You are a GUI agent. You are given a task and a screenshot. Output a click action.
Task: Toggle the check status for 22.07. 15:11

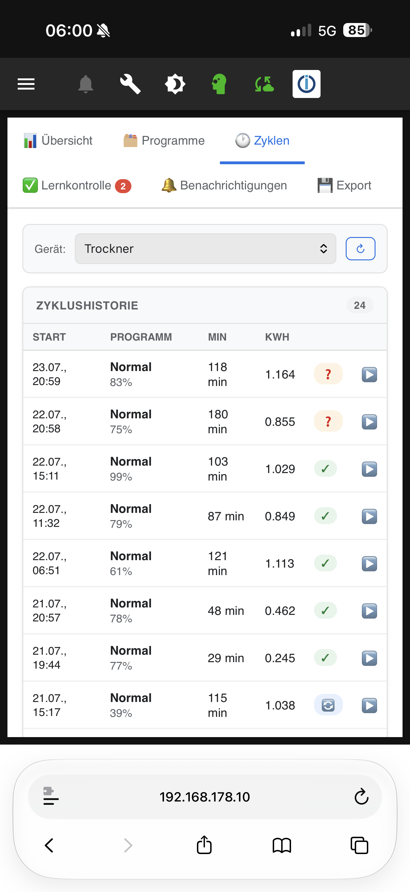(325, 469)
